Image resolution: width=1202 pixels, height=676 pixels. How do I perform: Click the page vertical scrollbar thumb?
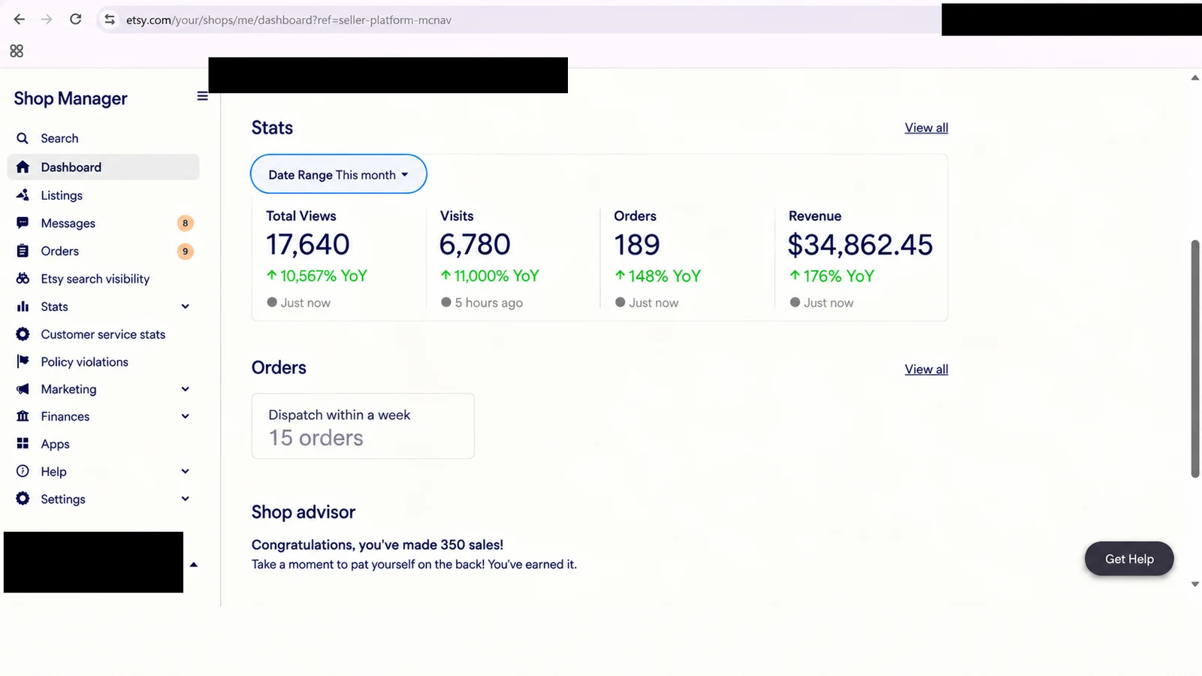[1195, 359]
